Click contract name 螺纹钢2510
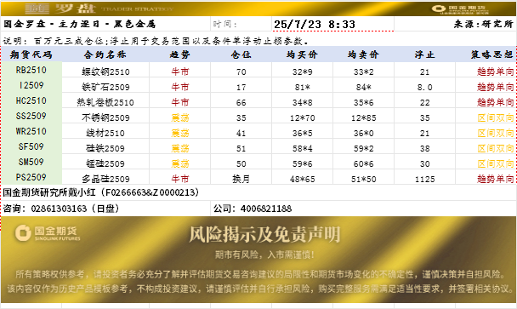This screenshot has height=309, width=517. (105, 72)
